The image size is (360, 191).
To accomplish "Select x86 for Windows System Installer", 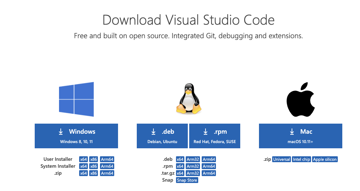I will click(93, 166).
